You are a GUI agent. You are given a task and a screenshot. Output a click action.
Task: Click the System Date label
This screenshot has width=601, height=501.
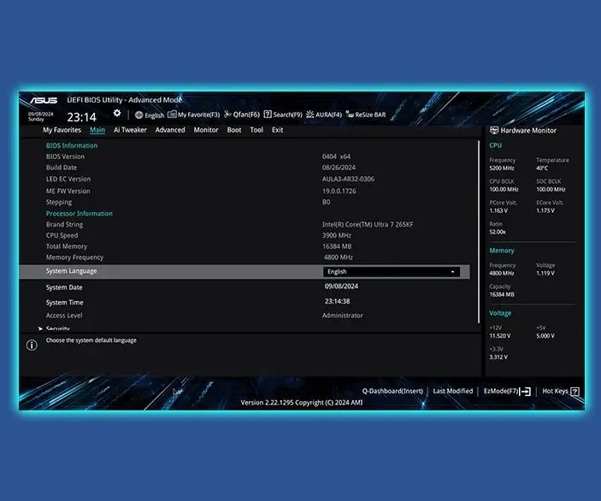[64, 287]
